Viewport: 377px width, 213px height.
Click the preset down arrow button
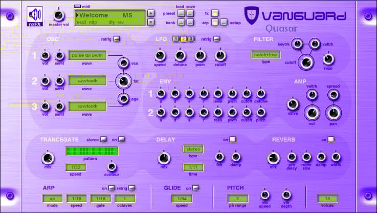151,22
